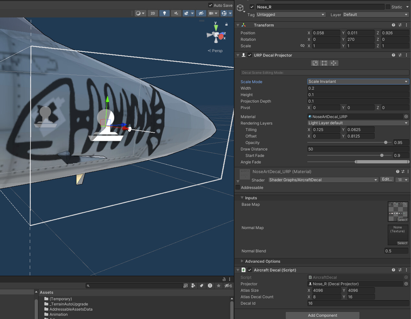Toggle Scene view lighting
The image size is (411, 319).
pyautogui.click(x=164, y=13)
